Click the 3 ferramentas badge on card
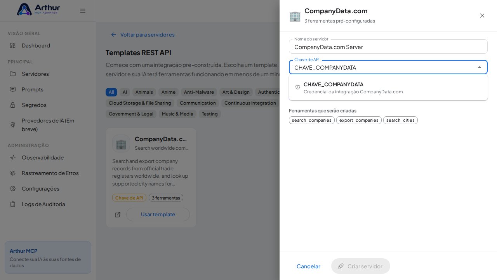Screen dimensions: 497x280 coord(166,198)
